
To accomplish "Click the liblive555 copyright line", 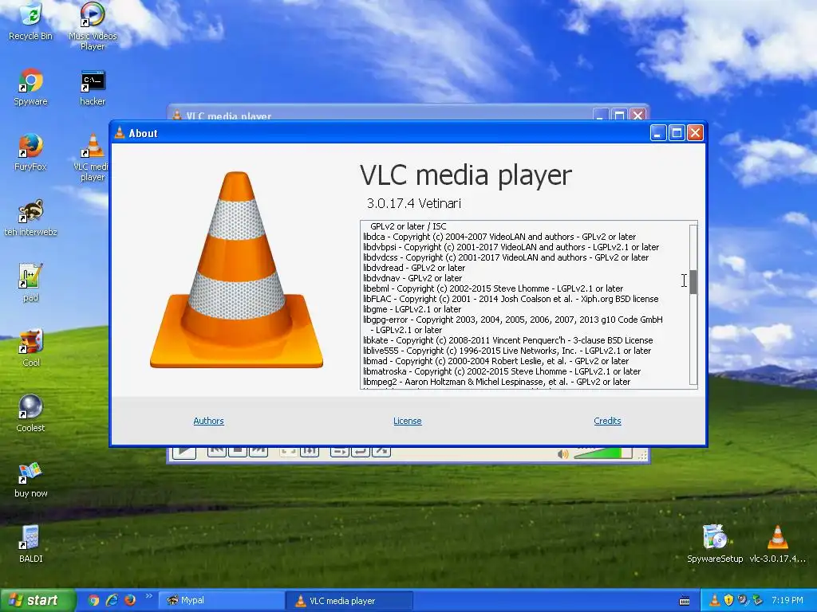I will 507,351.
